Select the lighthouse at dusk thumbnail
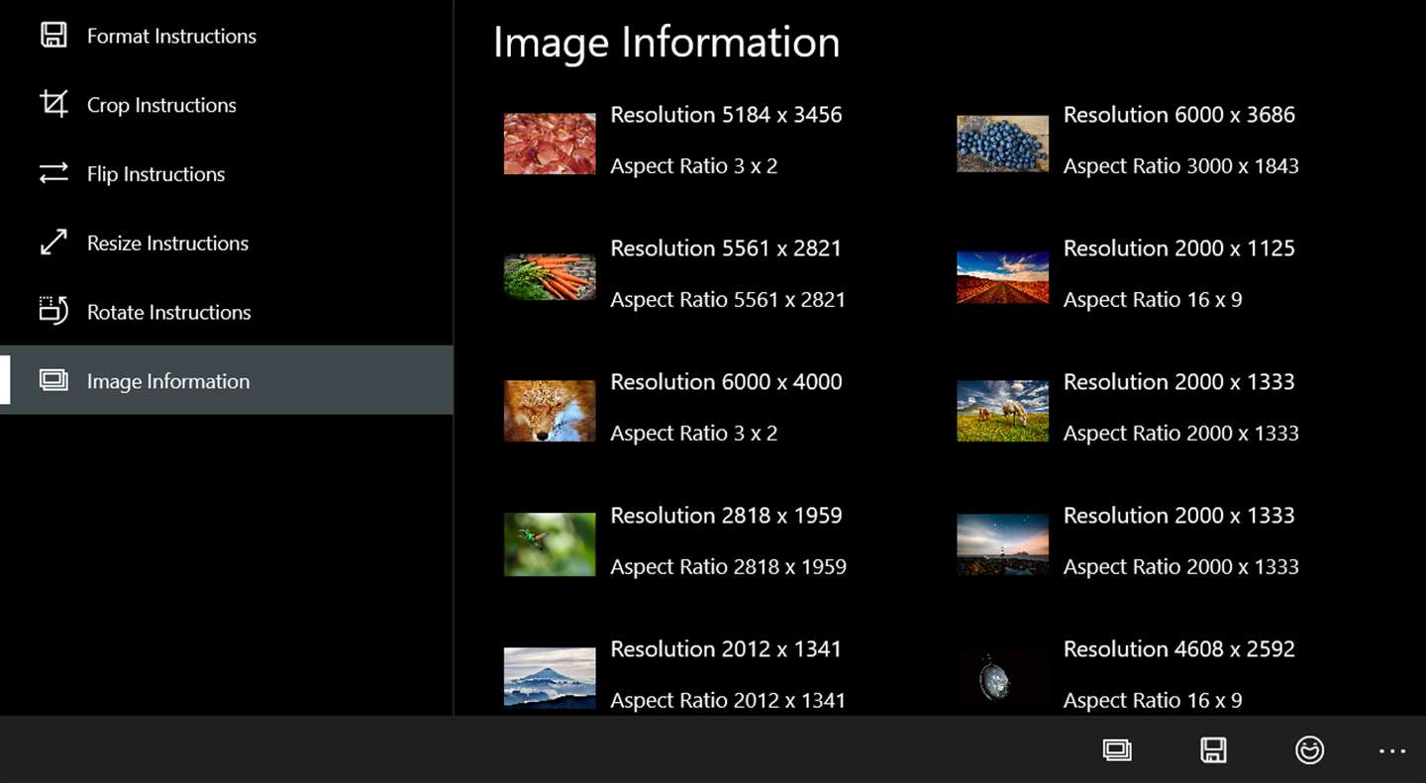Image resolution: width=1426 pixels, height=783 pixels. point(1002,544)
